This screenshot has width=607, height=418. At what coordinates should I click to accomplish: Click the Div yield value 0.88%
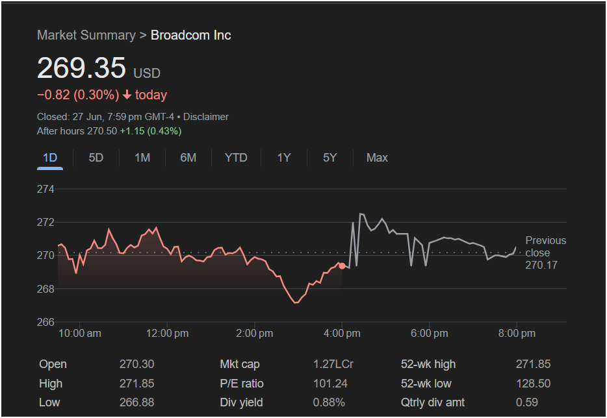point(329,402)
